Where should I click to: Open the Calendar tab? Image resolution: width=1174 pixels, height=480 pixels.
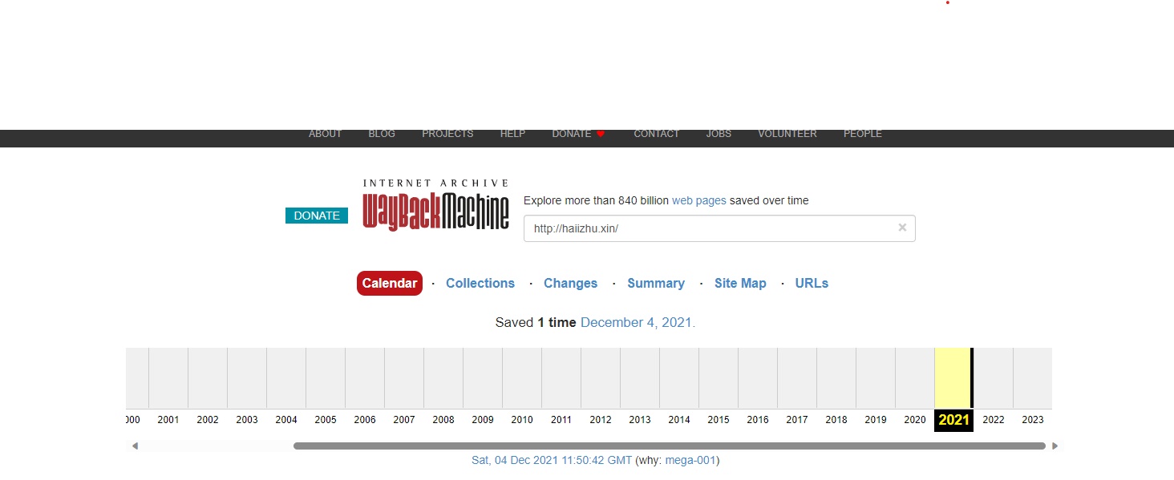pos(390,283)
